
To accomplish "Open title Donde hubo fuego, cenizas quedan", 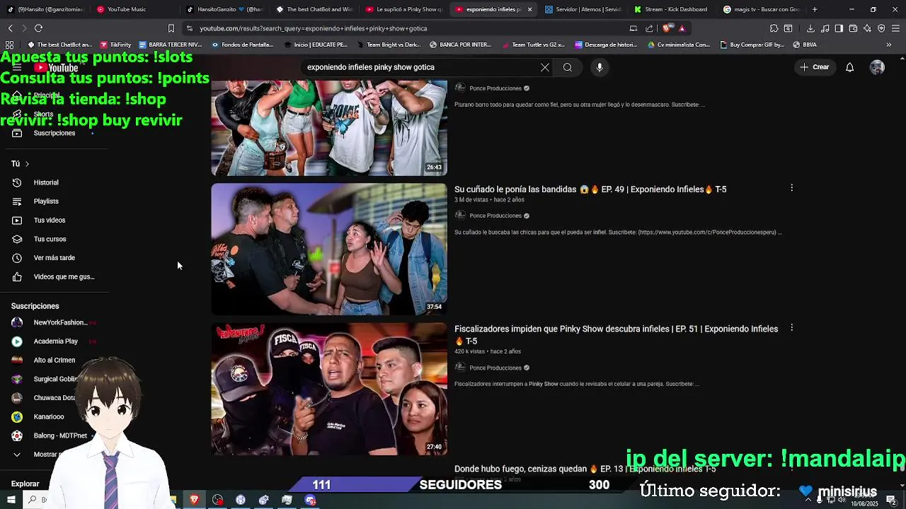I will [x=585, y=469].
